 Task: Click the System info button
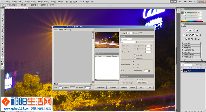(x=124, y=88)
